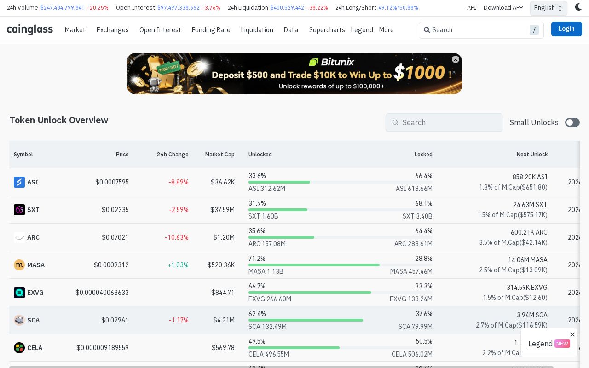Image resolution: width=589 pixels, height=368 pixels.
Task: Enable the Small Unlocks toggle
Action: (572, 122)
